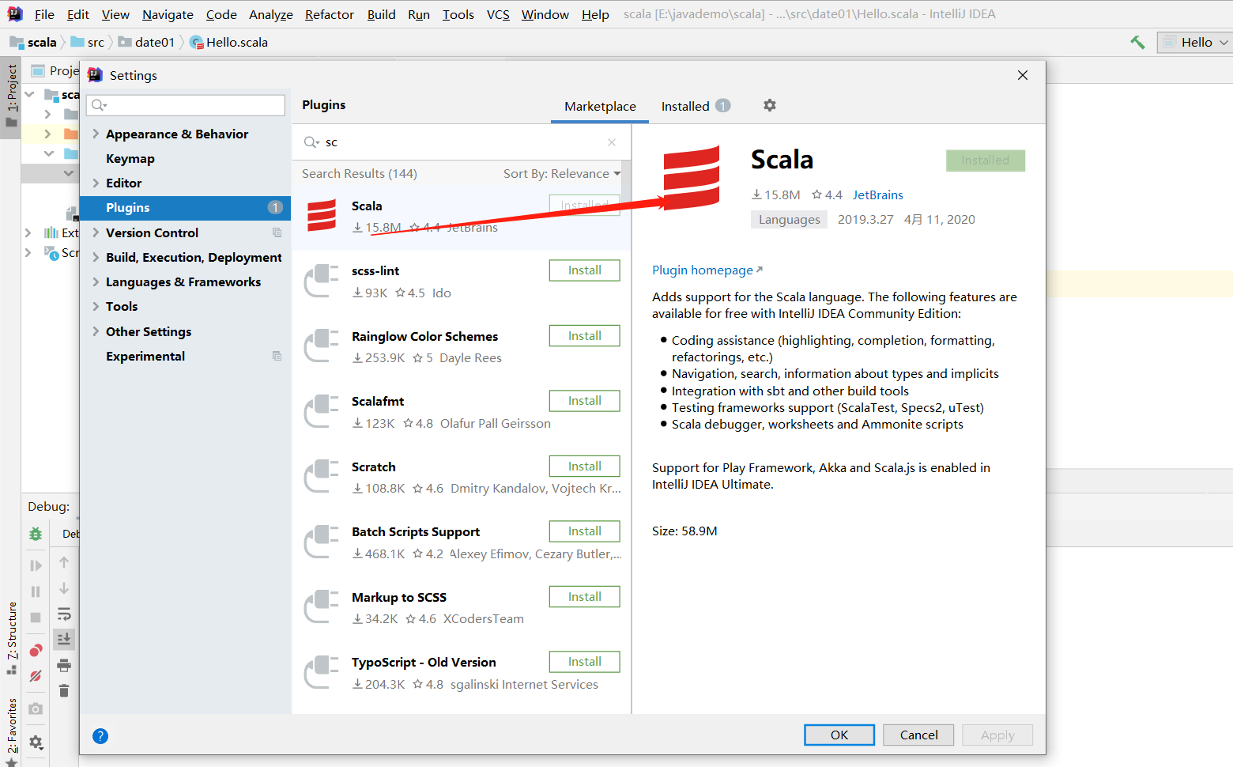Click the up arrow in Debug console toolbar
Viewport: 1233px width, 767px height.
coord(64,562)
